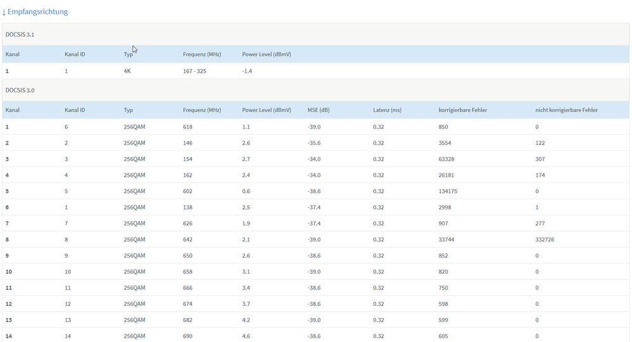The height and width of the screenshot is (342, 632).
Task: Click power level 3.1 cell
Action: coord(246,272)
